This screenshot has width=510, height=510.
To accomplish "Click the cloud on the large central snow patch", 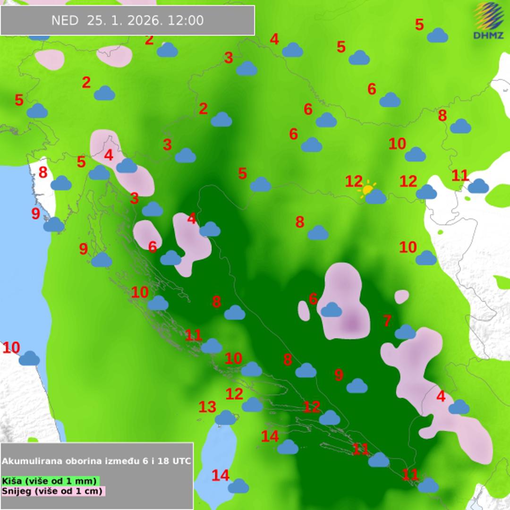I will click(x=331, y=310).
